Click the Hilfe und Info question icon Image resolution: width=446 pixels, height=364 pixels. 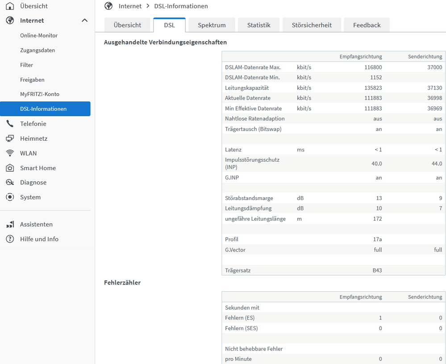point(10,239)
